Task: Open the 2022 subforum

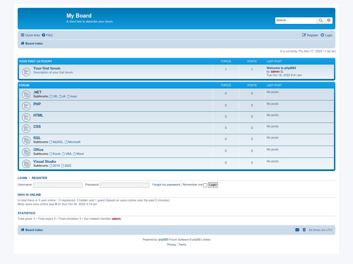Action: [x=66, y=166]
